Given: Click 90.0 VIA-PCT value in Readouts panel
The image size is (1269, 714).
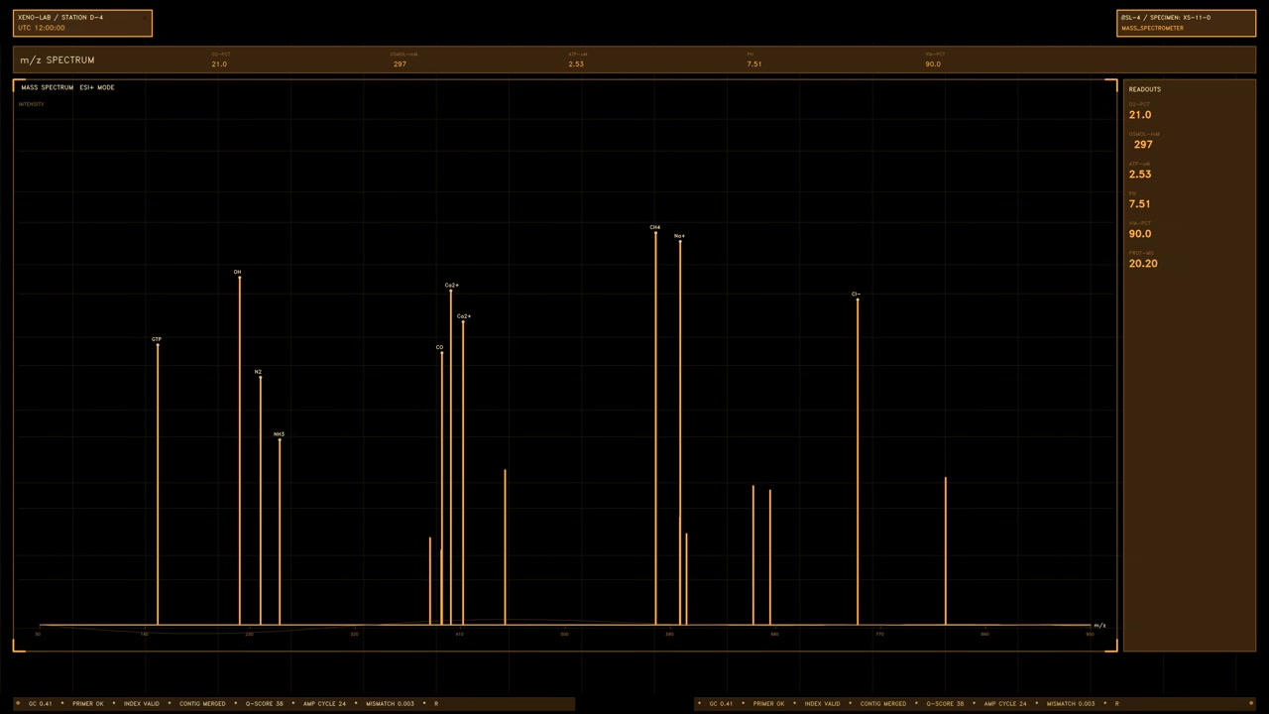Looking at the screenshot, I should coord(1140,234).
